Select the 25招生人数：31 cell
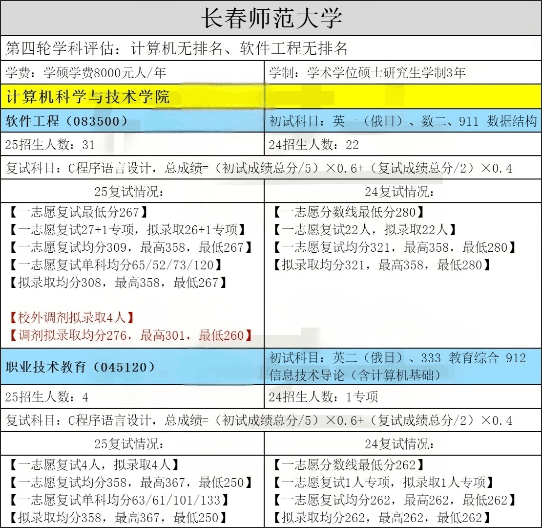This screenshot has height=528, width=542. [x=50, y=145]
